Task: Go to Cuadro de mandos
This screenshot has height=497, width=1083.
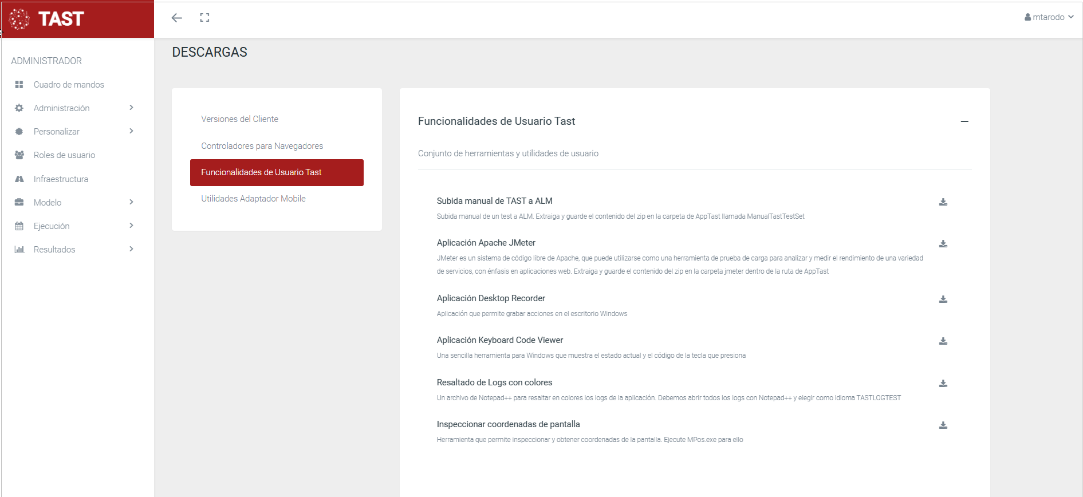Action: pos(69,85)
